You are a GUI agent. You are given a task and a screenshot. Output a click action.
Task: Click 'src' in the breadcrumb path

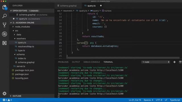[59, 11]
